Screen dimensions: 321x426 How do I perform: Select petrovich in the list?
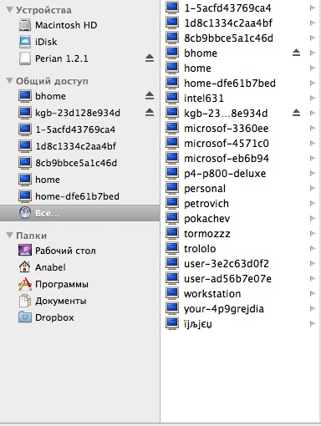(x=206, y=204)
